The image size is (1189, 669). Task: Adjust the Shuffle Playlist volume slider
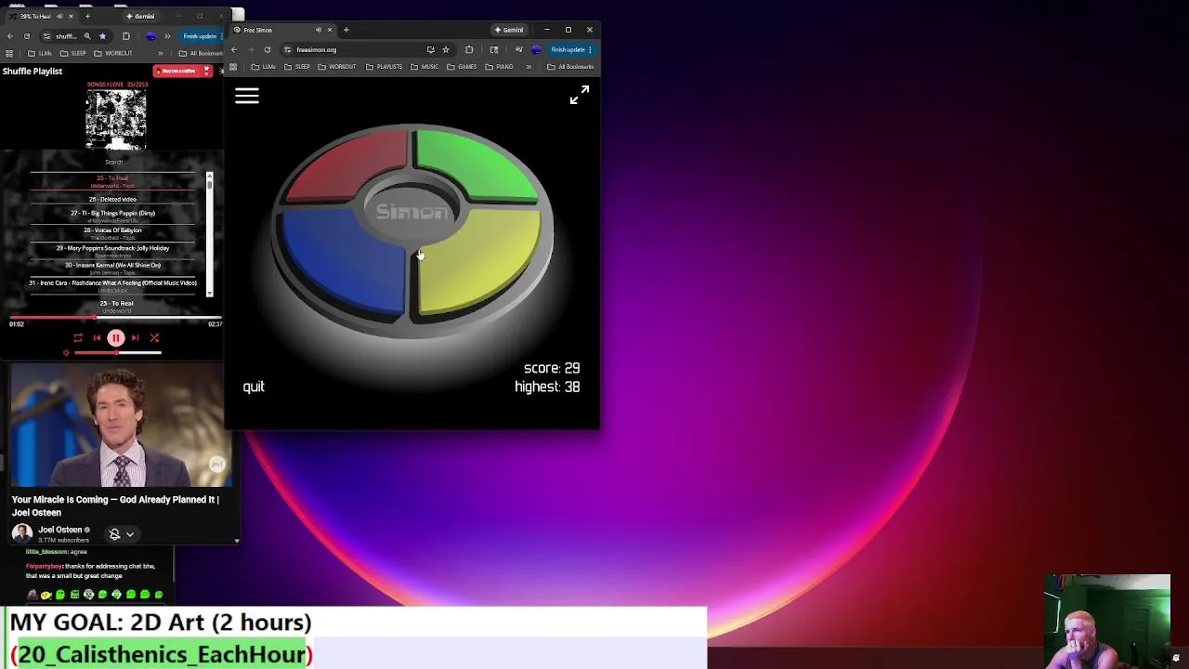117,353
